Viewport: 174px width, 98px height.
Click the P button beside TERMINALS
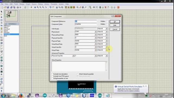[x=5, y=24]
